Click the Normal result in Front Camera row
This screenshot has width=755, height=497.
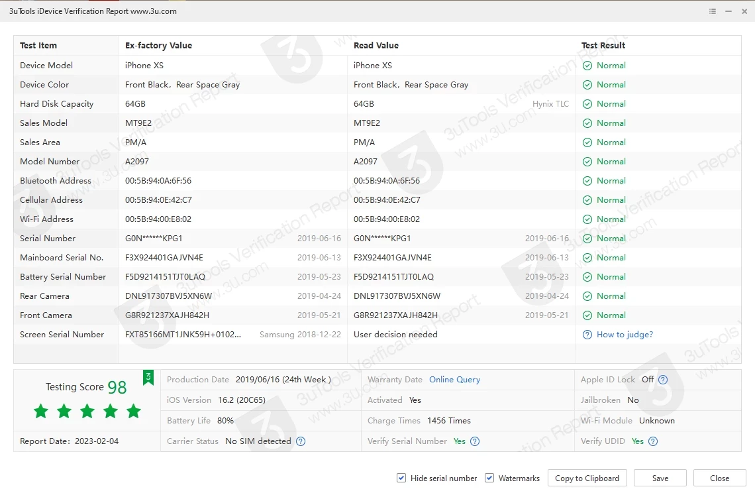click(611, 315)
